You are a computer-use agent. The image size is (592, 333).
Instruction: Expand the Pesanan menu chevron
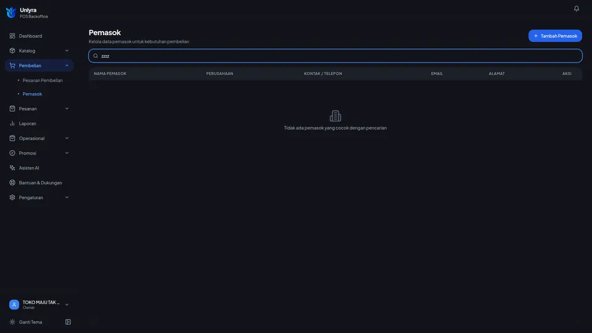(x=67, y=109)
